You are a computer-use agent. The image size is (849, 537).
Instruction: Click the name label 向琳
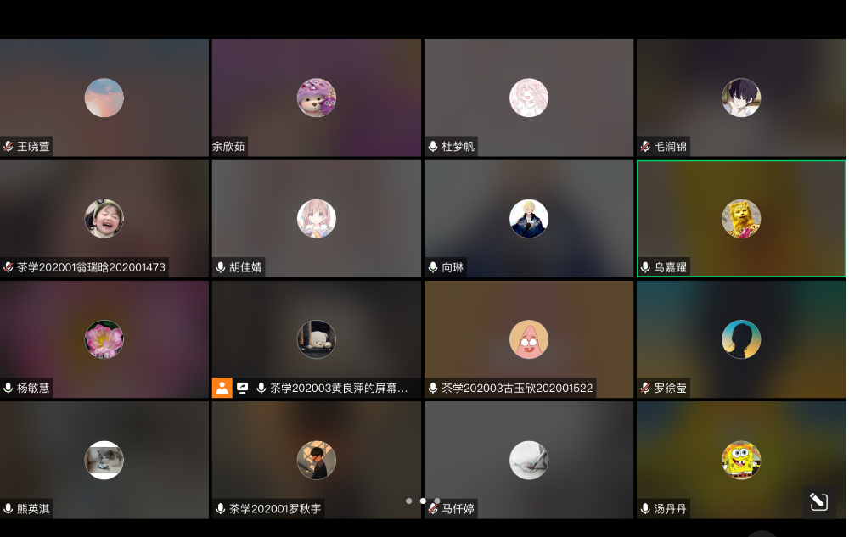tap(453, 267)
